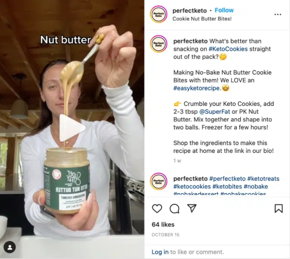This screenshot has height=259, width=290.
Task: Open the #nobake hashtag
Action: [x=256, y=186]
